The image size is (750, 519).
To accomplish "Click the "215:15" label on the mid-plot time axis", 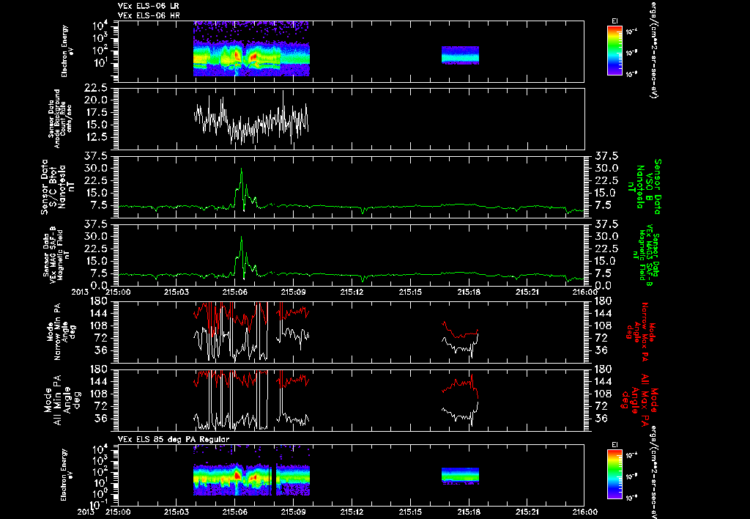I will pyautogui.click(x=410, y=292).
